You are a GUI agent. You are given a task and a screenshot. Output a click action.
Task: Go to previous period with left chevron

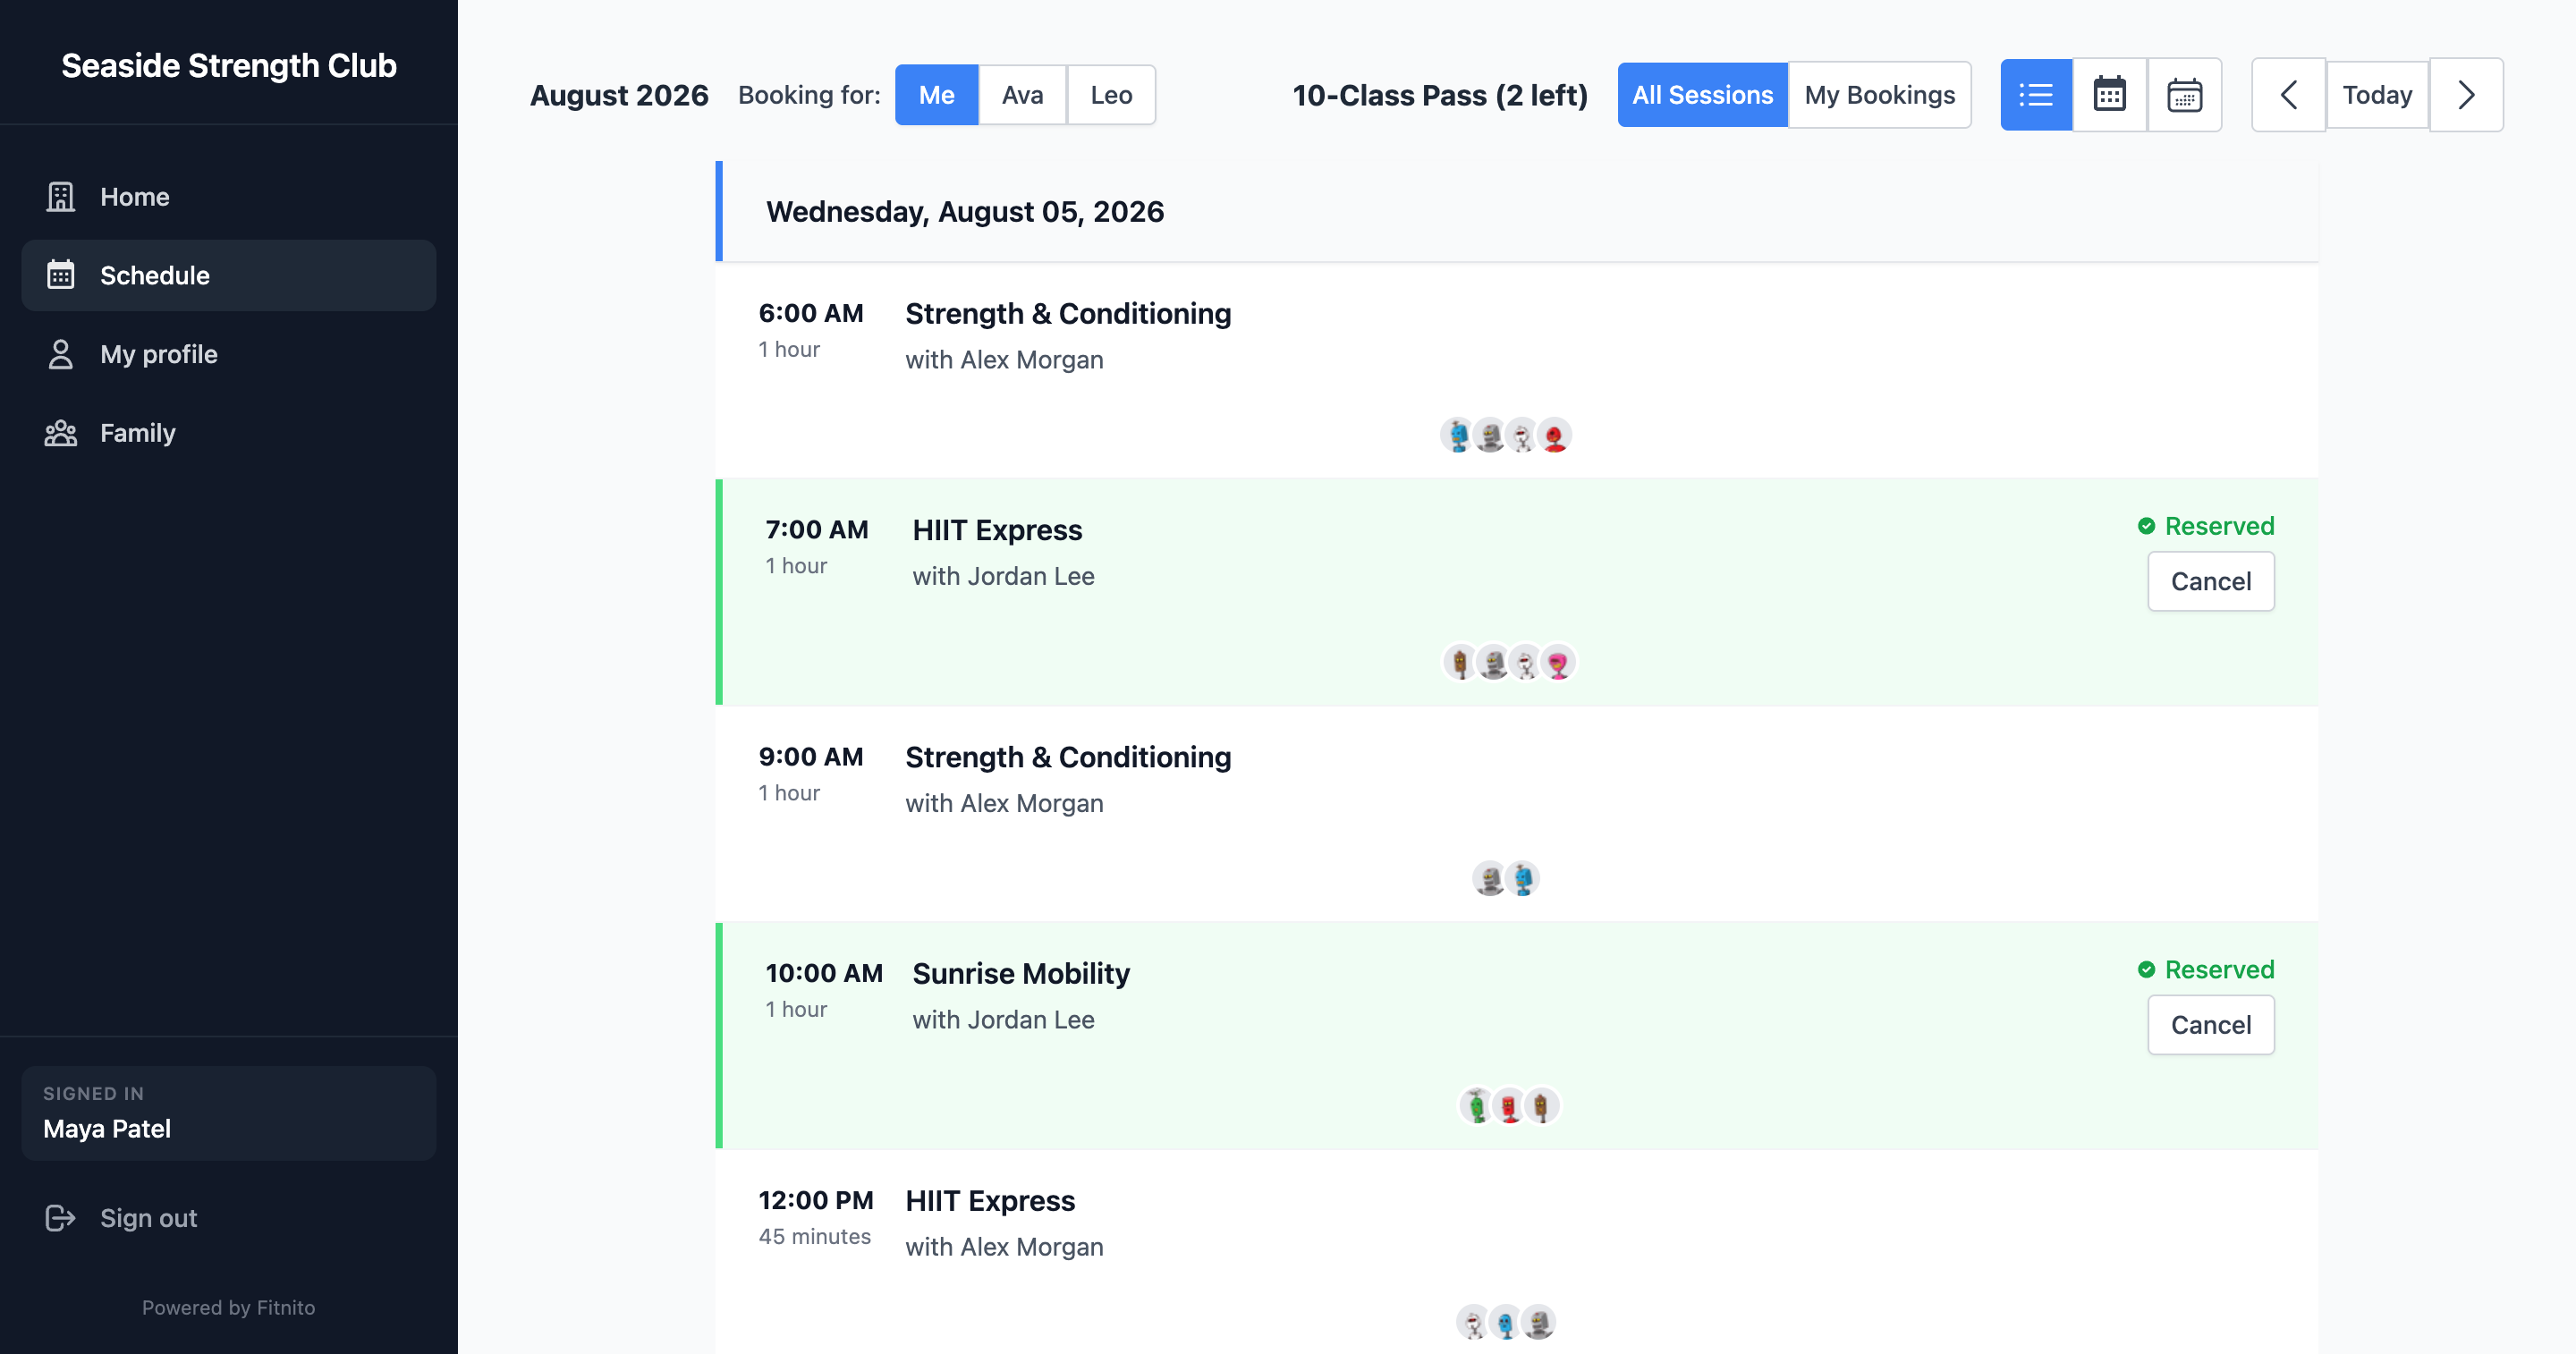click(2288, 95)
